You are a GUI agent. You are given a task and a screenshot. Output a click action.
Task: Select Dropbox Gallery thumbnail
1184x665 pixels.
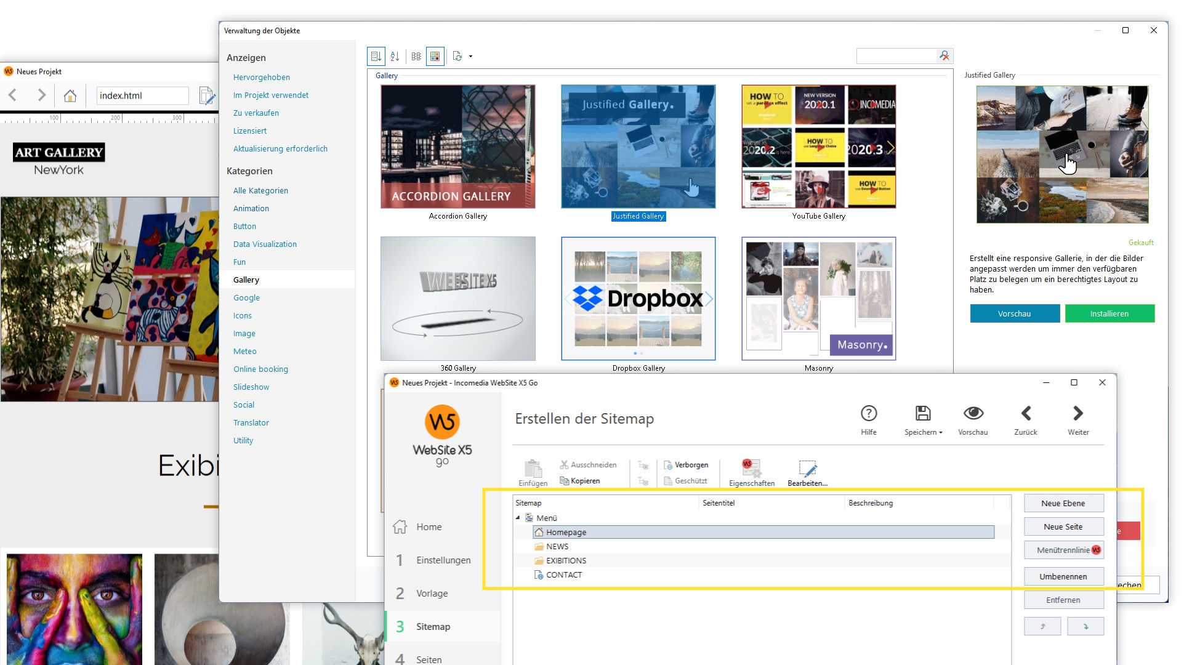[x=638, y=299]
